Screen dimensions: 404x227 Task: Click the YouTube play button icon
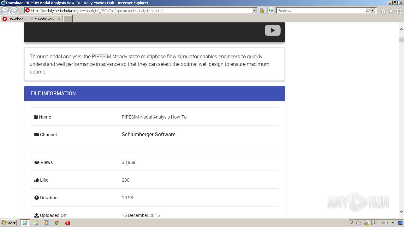[272, 30]
